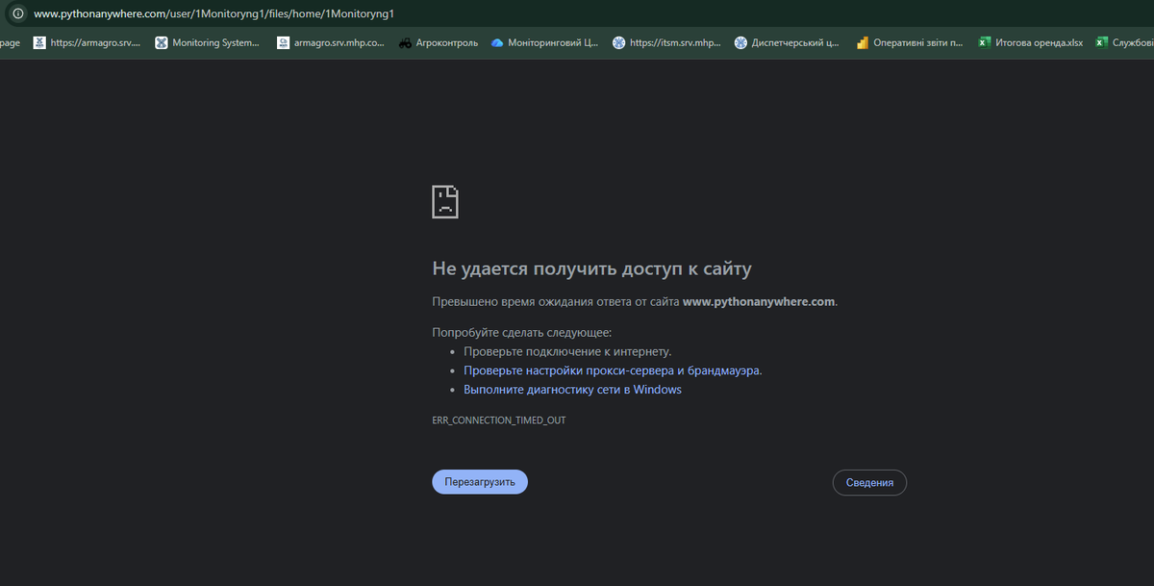The height and width of the screenshot is (586, 1154).
Task: Open the Итогова оренда.xlsx bookmark
Action: click(1031, 42)
